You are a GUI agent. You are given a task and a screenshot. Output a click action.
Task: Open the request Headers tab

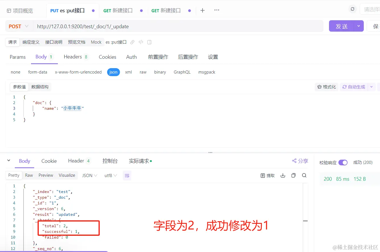(x=76, y=57)
